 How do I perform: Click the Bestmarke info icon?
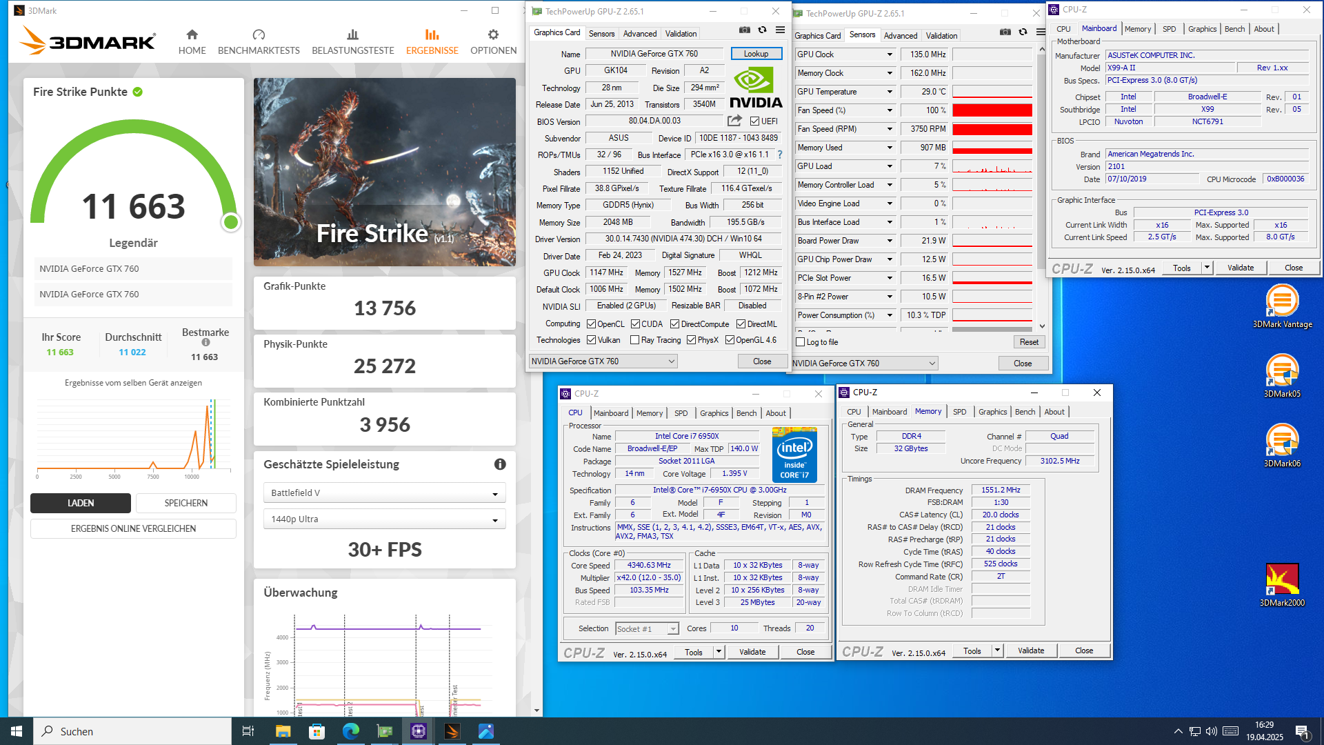pos(205,342)
